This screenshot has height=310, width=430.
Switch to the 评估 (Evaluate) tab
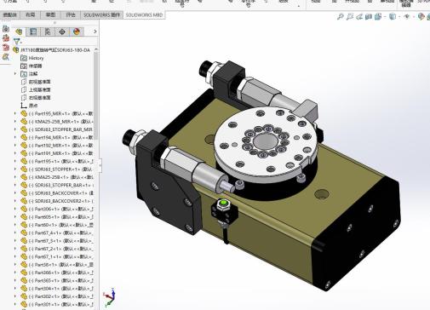(x=71, y=14)
